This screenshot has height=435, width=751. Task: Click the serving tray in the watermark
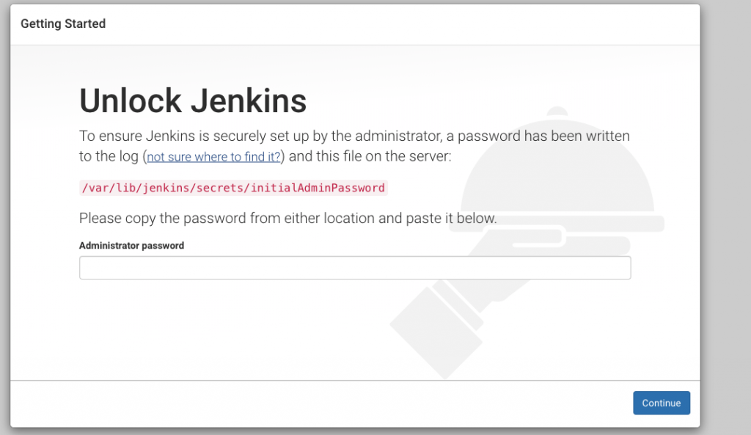click(557, 224)
